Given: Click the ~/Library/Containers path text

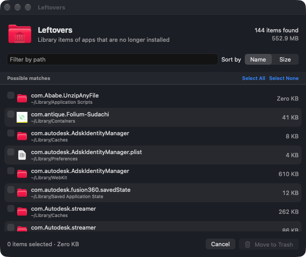Looking at the screenshot, I should pos(53,121).
